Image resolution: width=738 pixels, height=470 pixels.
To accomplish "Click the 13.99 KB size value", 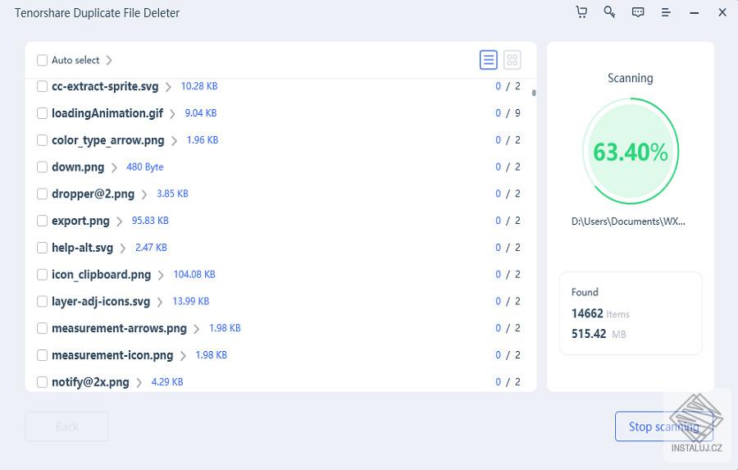I will [x=190, y=301].
